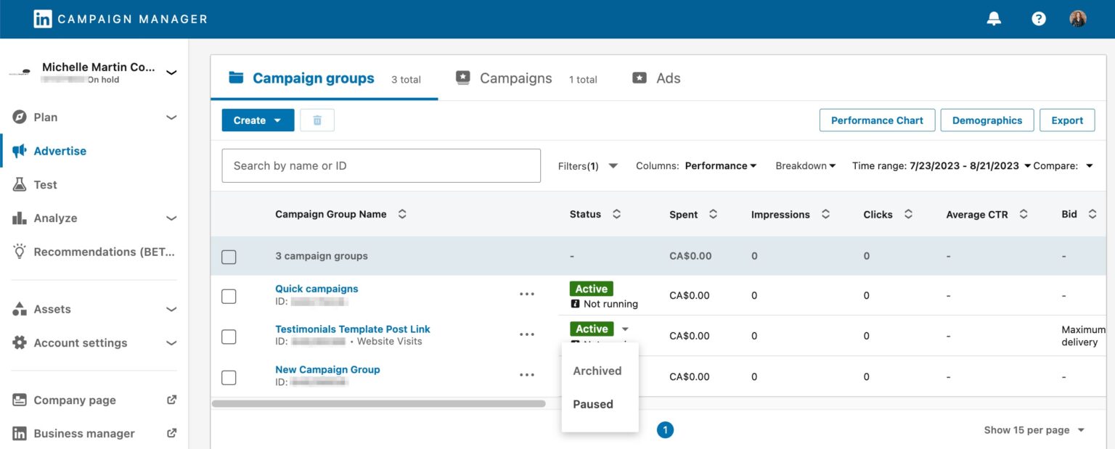Viewport: 1115px width, 449px height.
Task: Click the Assets icon in sidebar
Action: (19, 309)
